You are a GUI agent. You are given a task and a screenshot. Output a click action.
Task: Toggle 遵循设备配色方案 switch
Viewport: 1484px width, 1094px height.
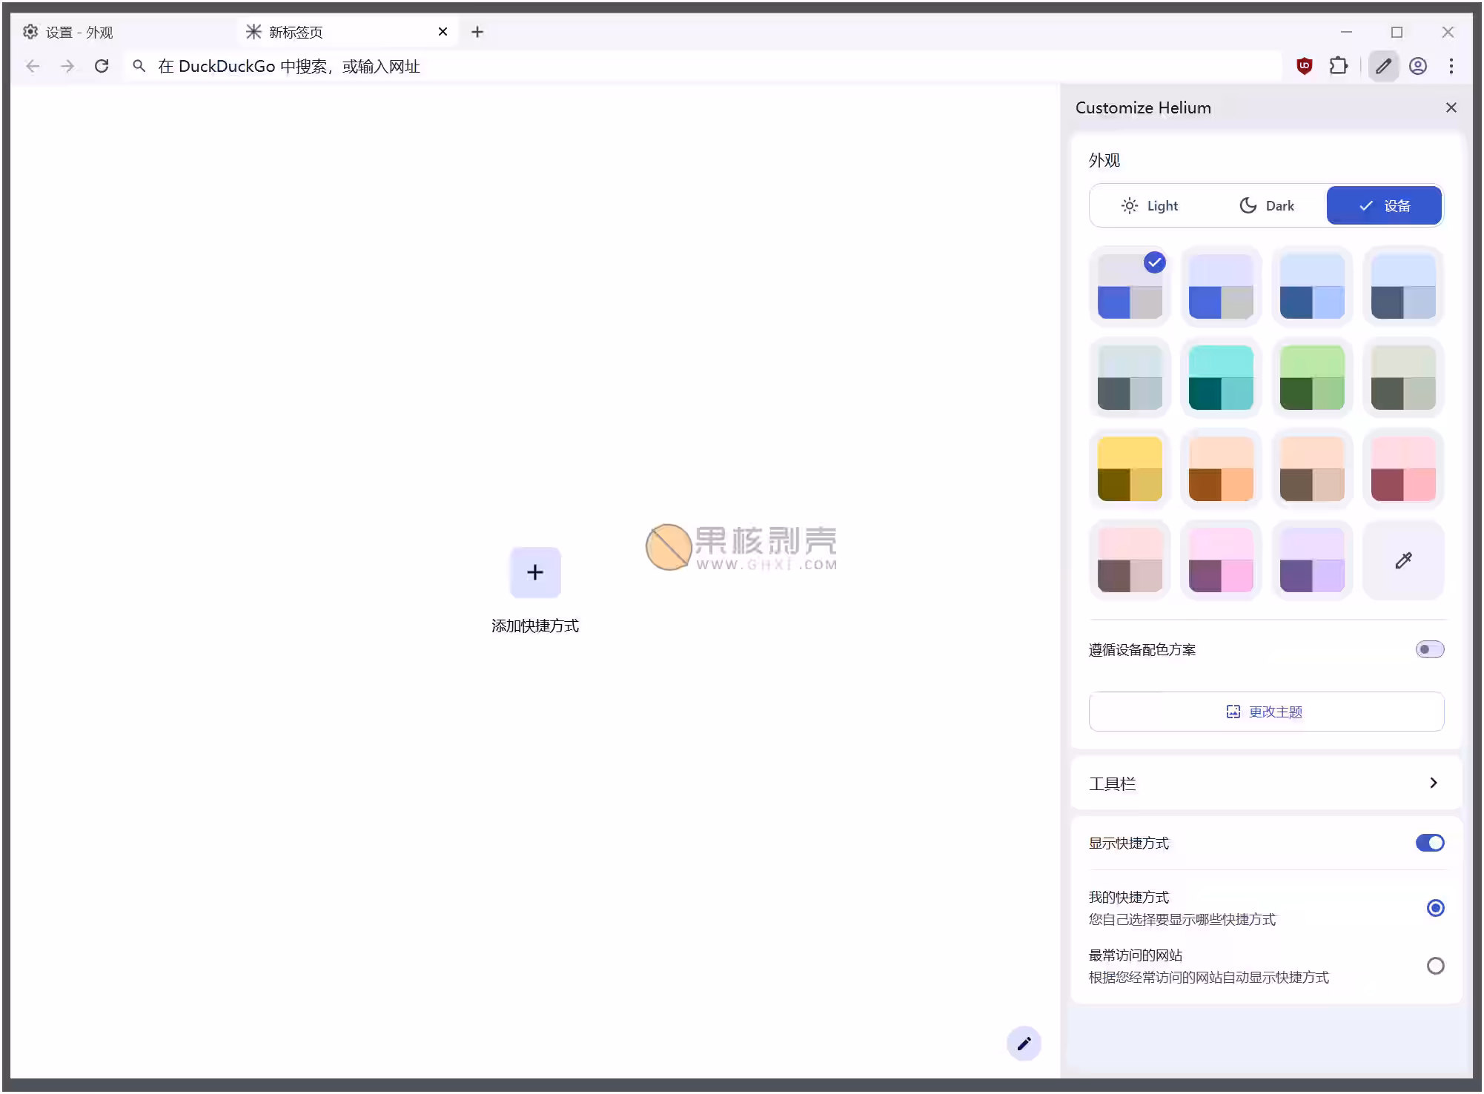tap(1429, 649)
